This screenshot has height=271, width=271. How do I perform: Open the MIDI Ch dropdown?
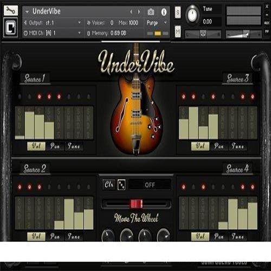[53, 33]
